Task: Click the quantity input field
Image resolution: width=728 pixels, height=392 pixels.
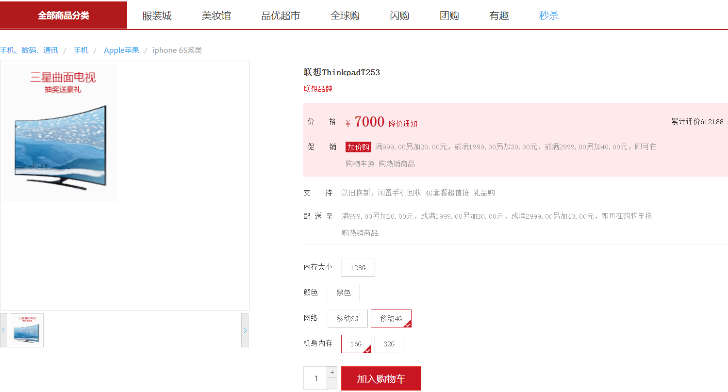Action: point(315,378)
